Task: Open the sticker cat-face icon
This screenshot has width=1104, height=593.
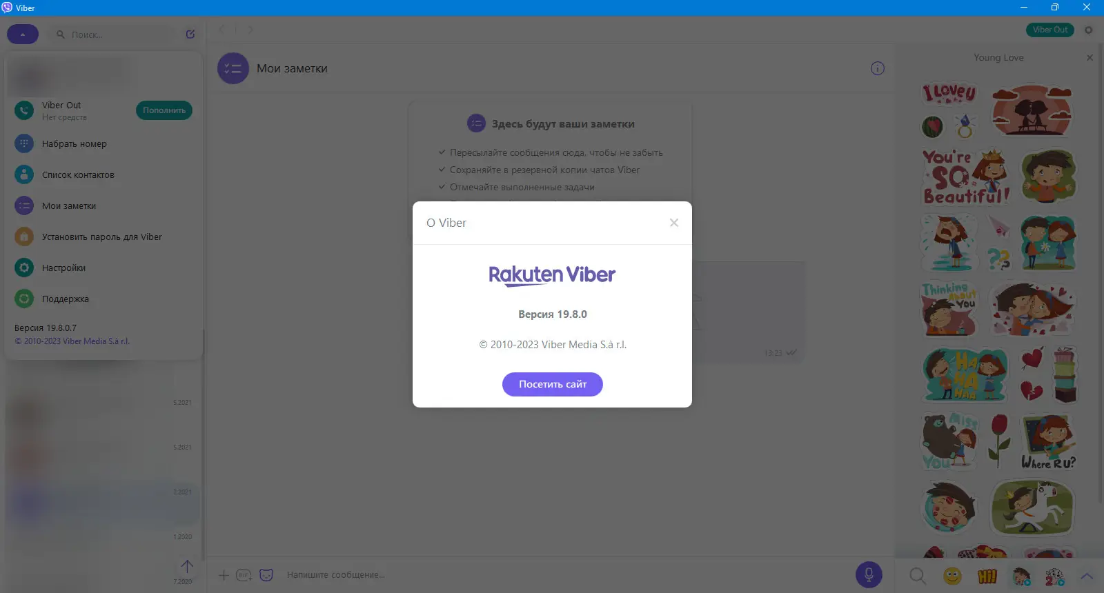Action: click(x=266, y=575)
